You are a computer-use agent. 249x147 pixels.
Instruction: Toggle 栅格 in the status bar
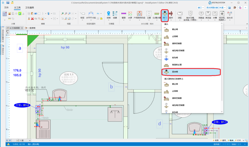coord(228,144)
